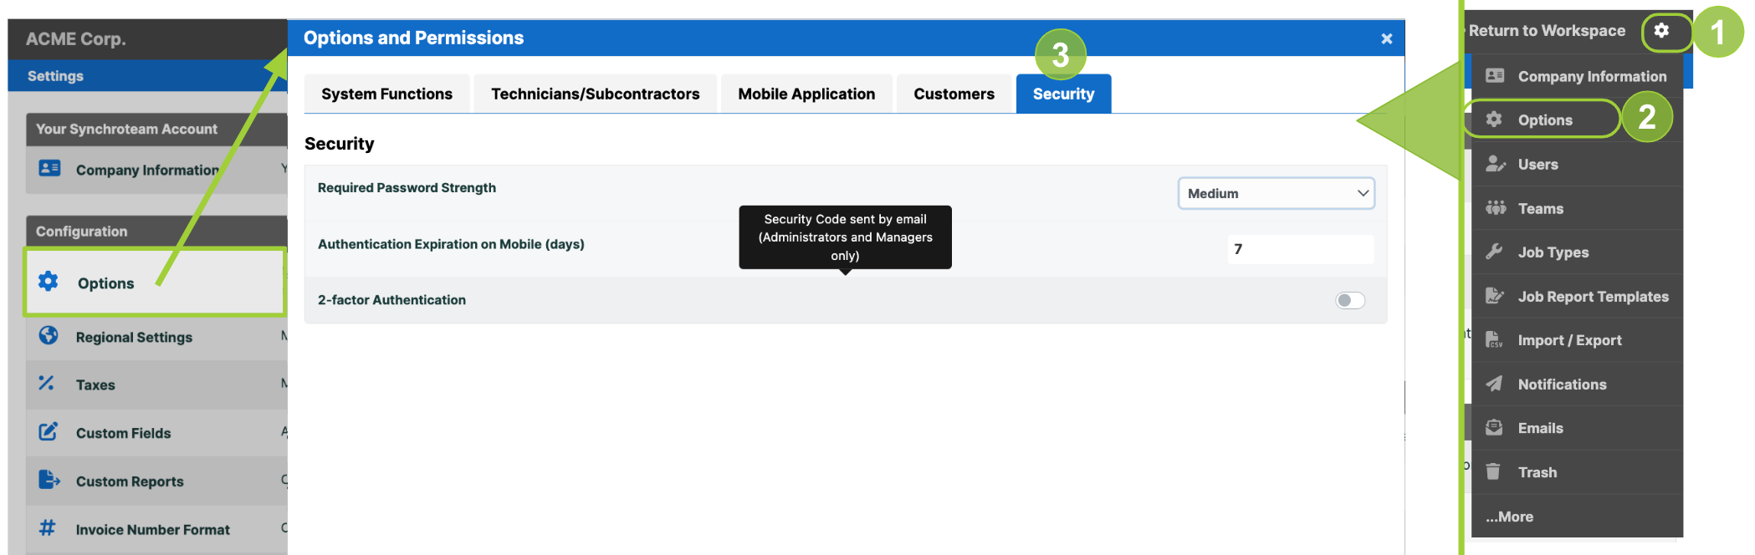
Task: Select the Security tab
Action: [1063, 94]
